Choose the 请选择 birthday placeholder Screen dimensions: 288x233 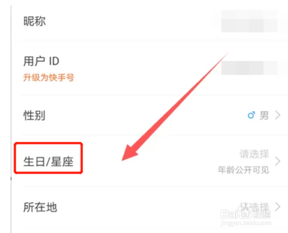tap(254, 154)
